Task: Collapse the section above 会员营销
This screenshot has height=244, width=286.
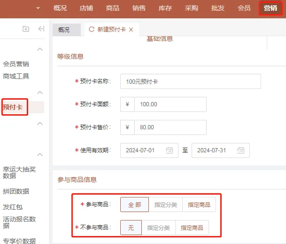Action: [40, 49]
